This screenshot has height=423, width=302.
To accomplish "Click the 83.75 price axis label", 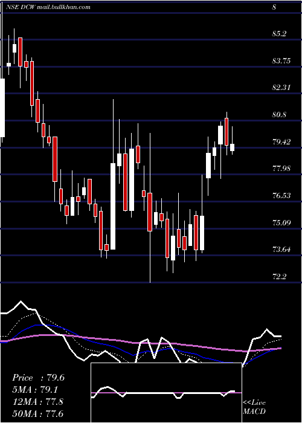I will 281,60.
